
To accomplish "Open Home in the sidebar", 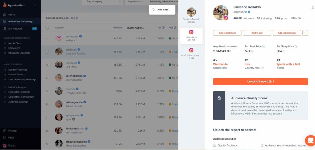I will (x=12, y=15).
